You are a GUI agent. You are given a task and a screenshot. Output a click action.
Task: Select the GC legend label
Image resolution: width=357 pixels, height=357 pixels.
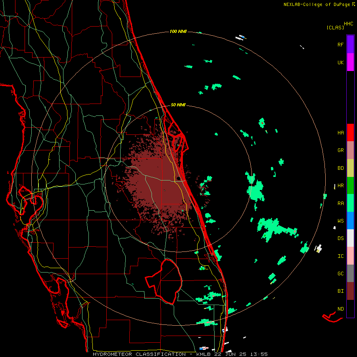click(x=340, y=274)
